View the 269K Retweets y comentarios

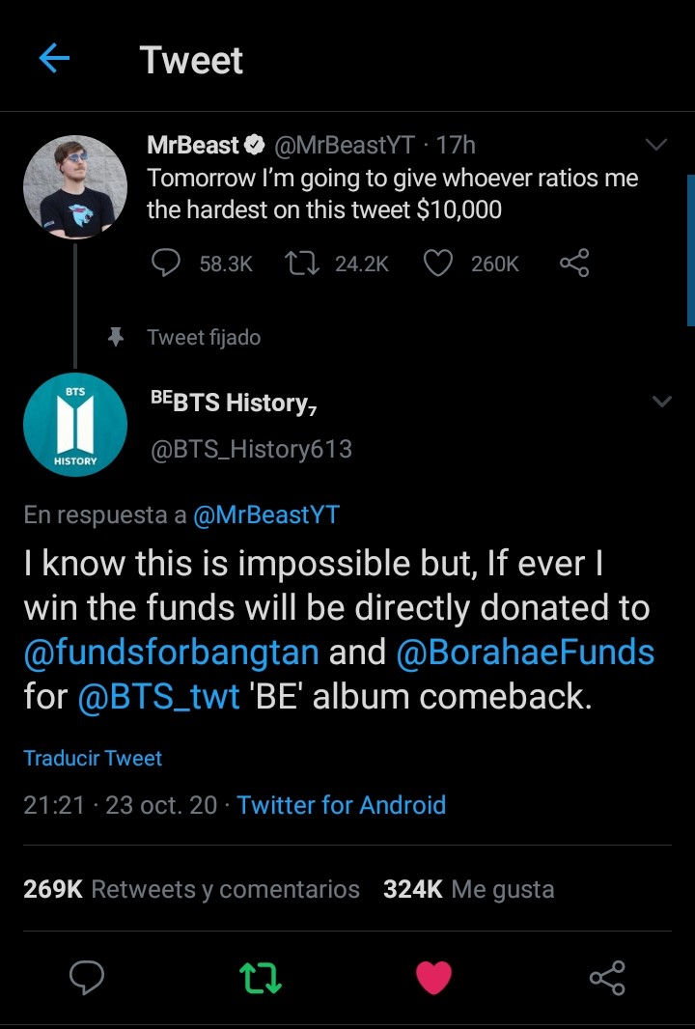coord(191,889)
